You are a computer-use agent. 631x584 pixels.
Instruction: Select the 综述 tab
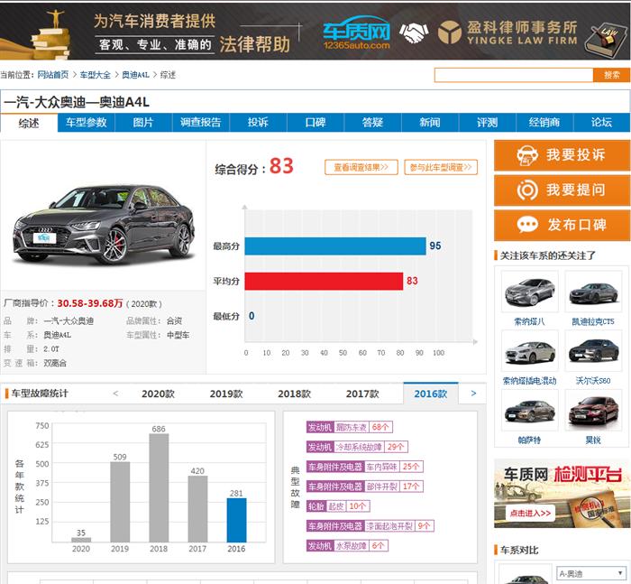29,123
